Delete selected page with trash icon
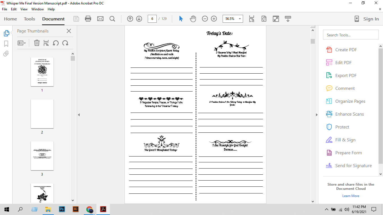 click(37, 43)
